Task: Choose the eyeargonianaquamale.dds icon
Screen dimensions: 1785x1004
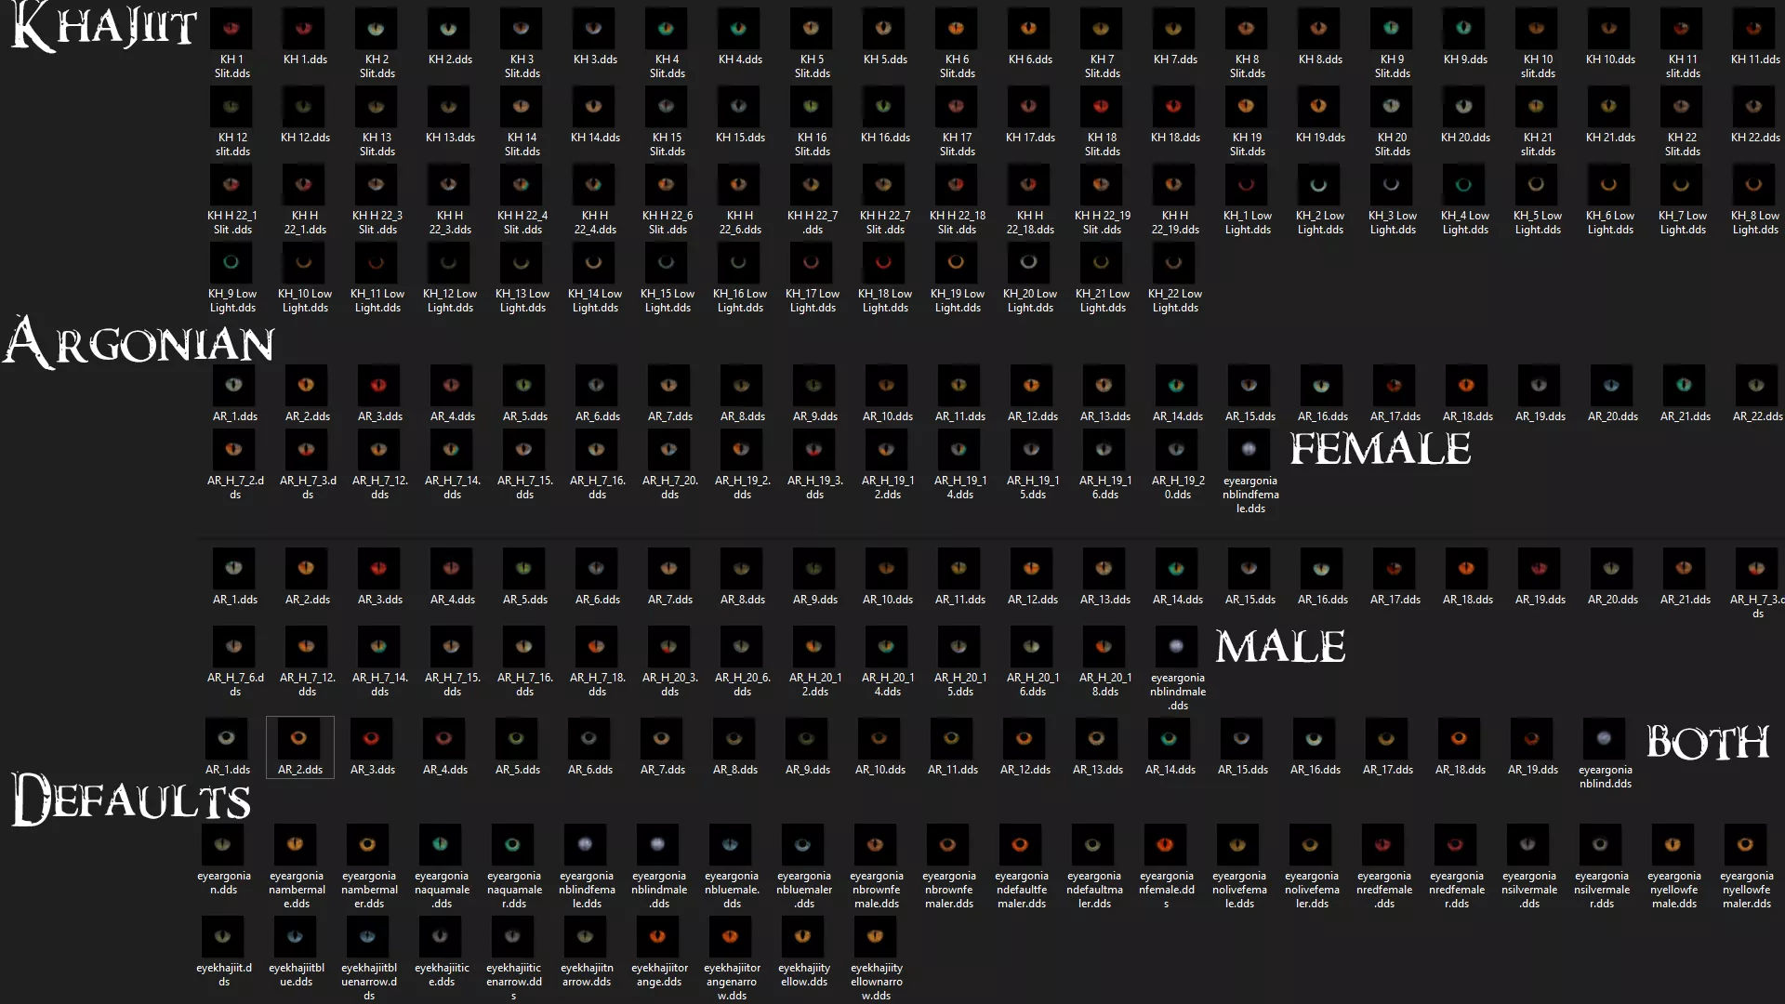Action: (440, 845)
